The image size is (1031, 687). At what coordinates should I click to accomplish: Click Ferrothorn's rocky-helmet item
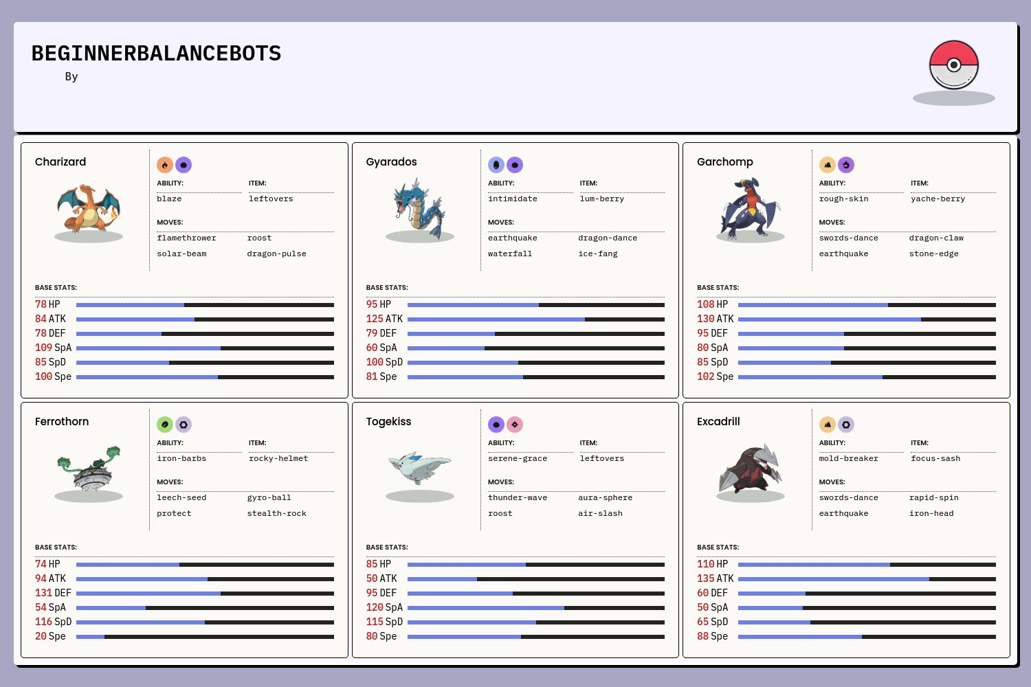(278, 459)
